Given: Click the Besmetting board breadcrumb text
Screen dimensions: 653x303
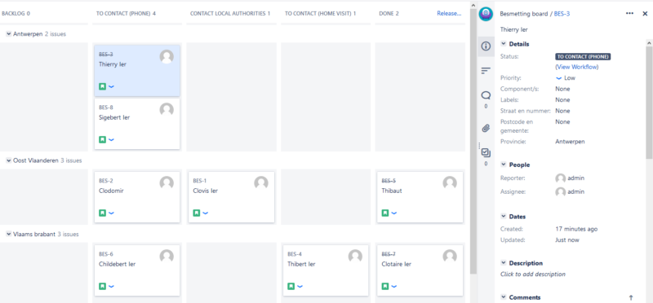Looking at the screenshot, I should [x=524, y=14].
